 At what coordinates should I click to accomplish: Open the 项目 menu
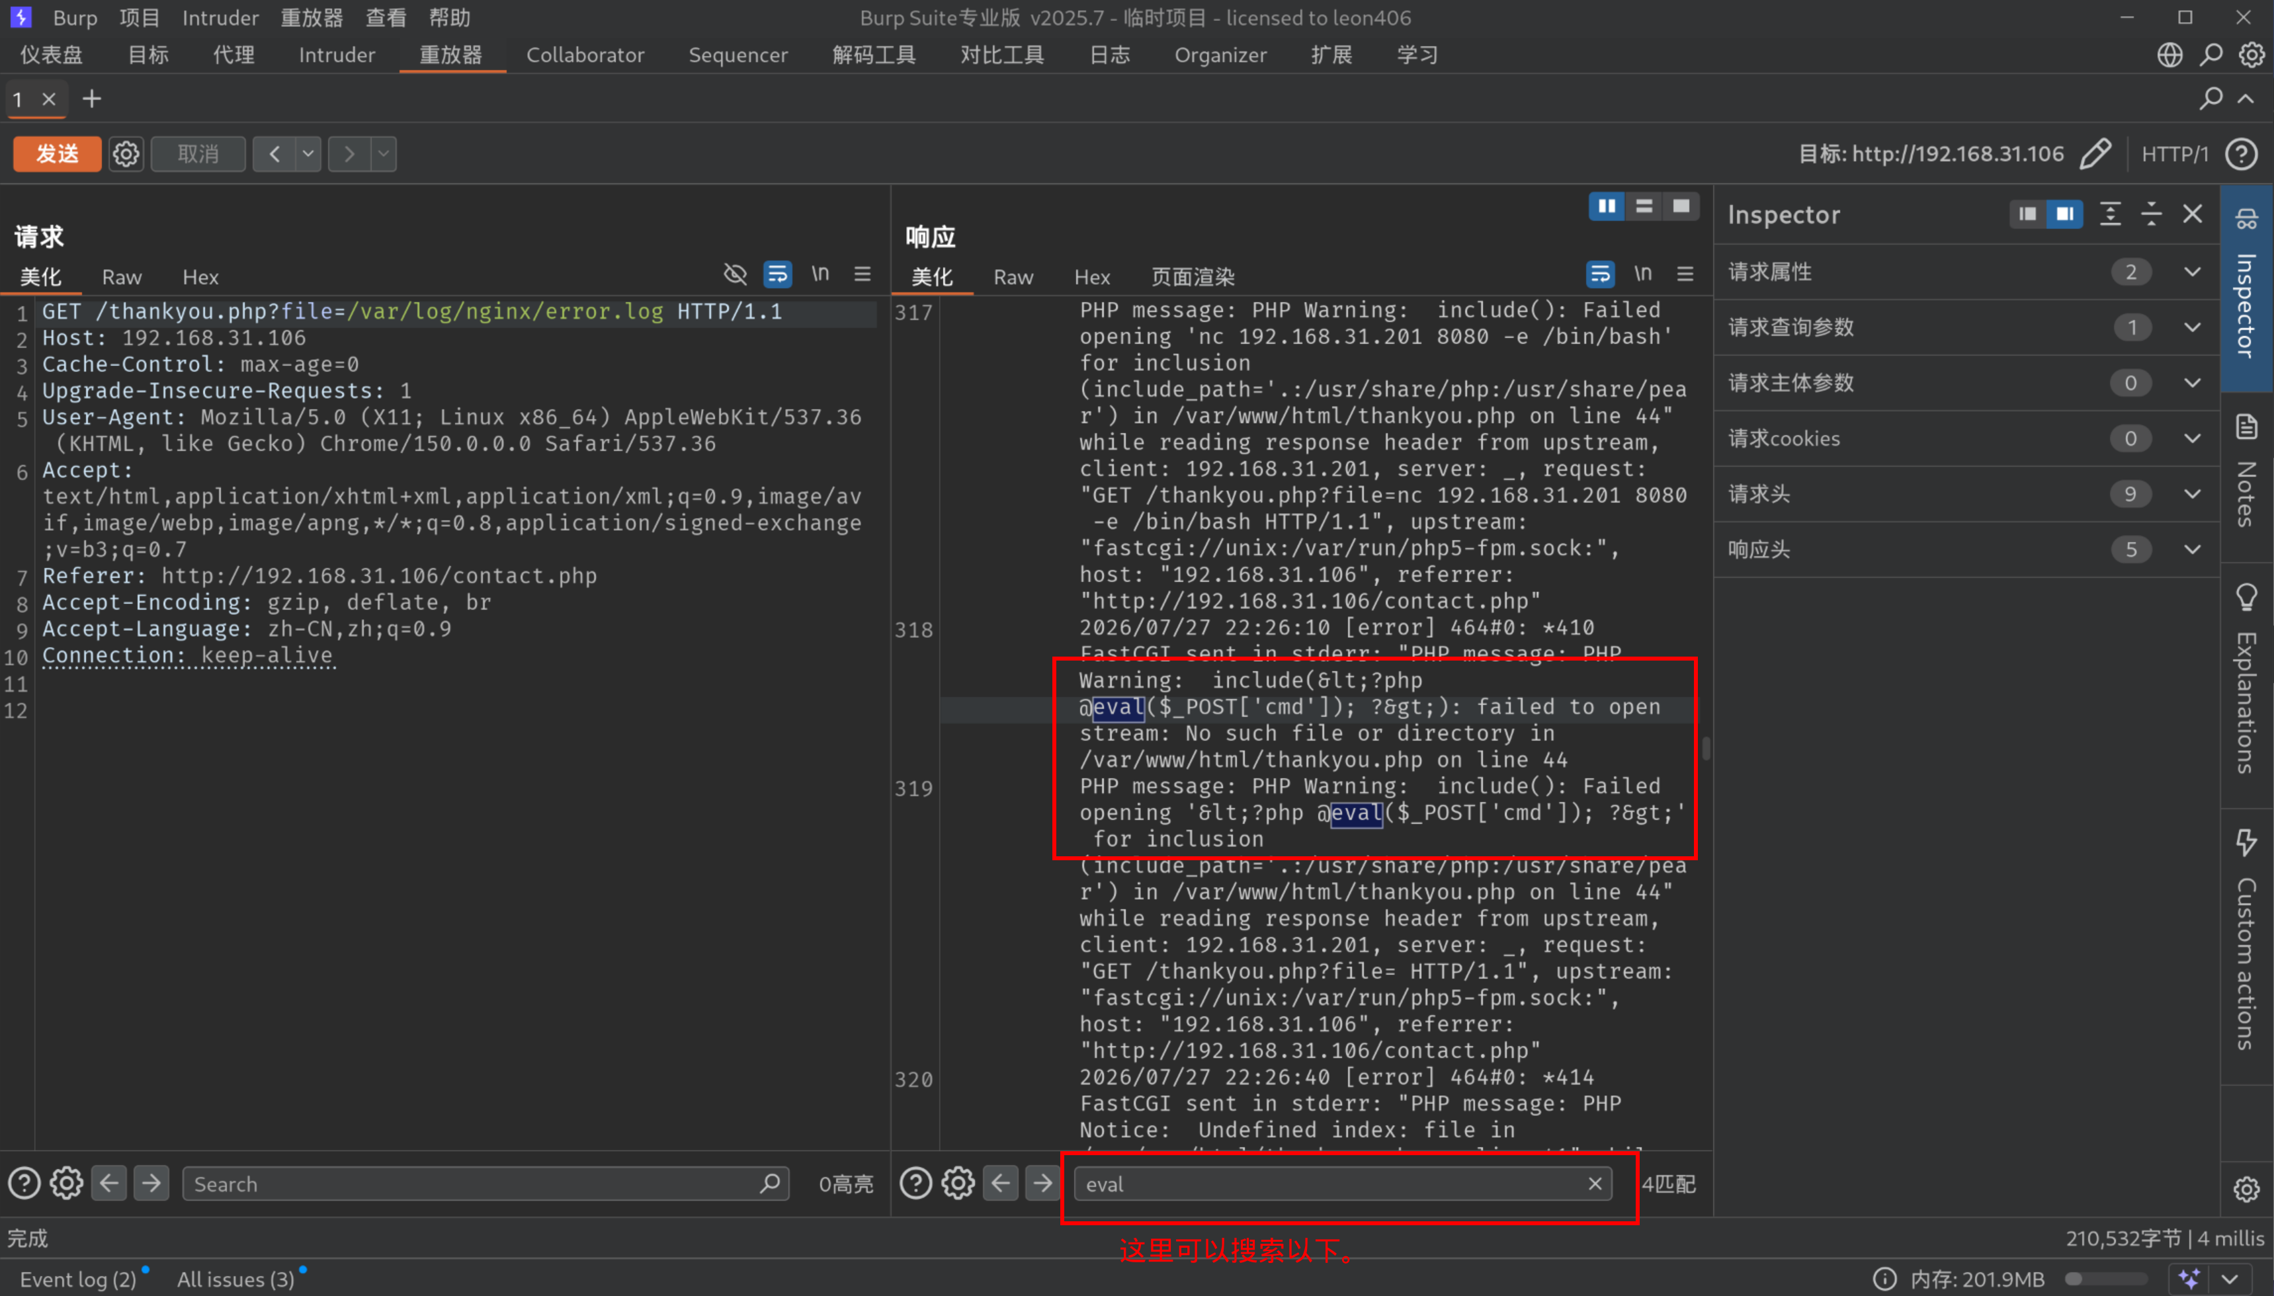pos(140,17)
